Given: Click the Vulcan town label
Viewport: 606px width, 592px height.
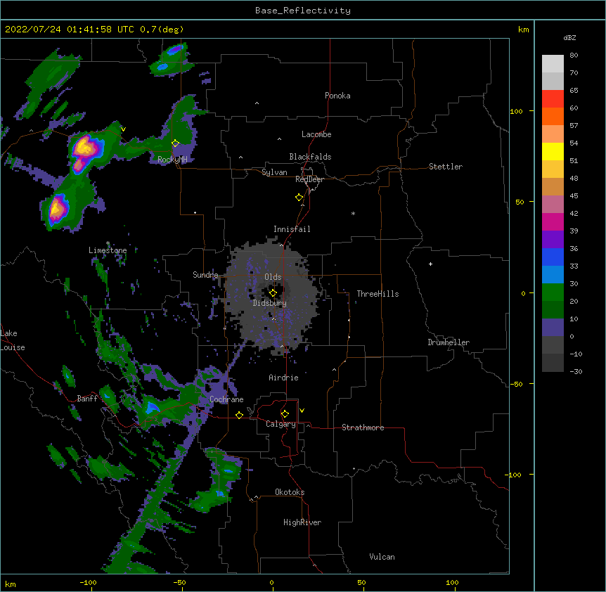Looking at the screenshot, I should (382, 557).
